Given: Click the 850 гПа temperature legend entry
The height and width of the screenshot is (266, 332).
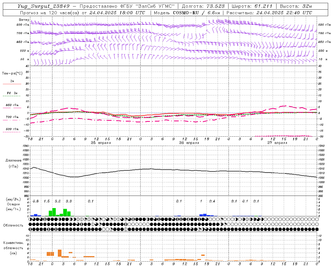Looking at the screenshot, I should click(x=12, y=105).
